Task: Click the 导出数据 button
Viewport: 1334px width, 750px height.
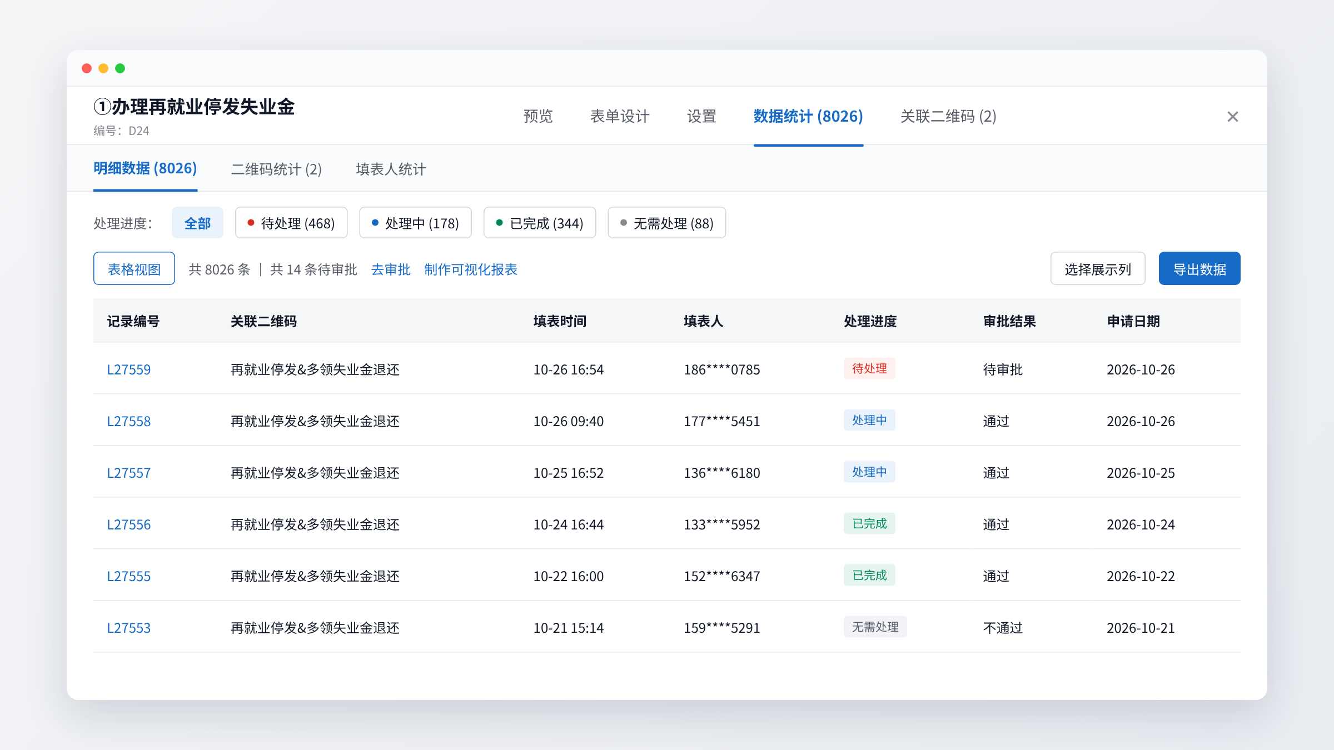Action: (1199, 269)
